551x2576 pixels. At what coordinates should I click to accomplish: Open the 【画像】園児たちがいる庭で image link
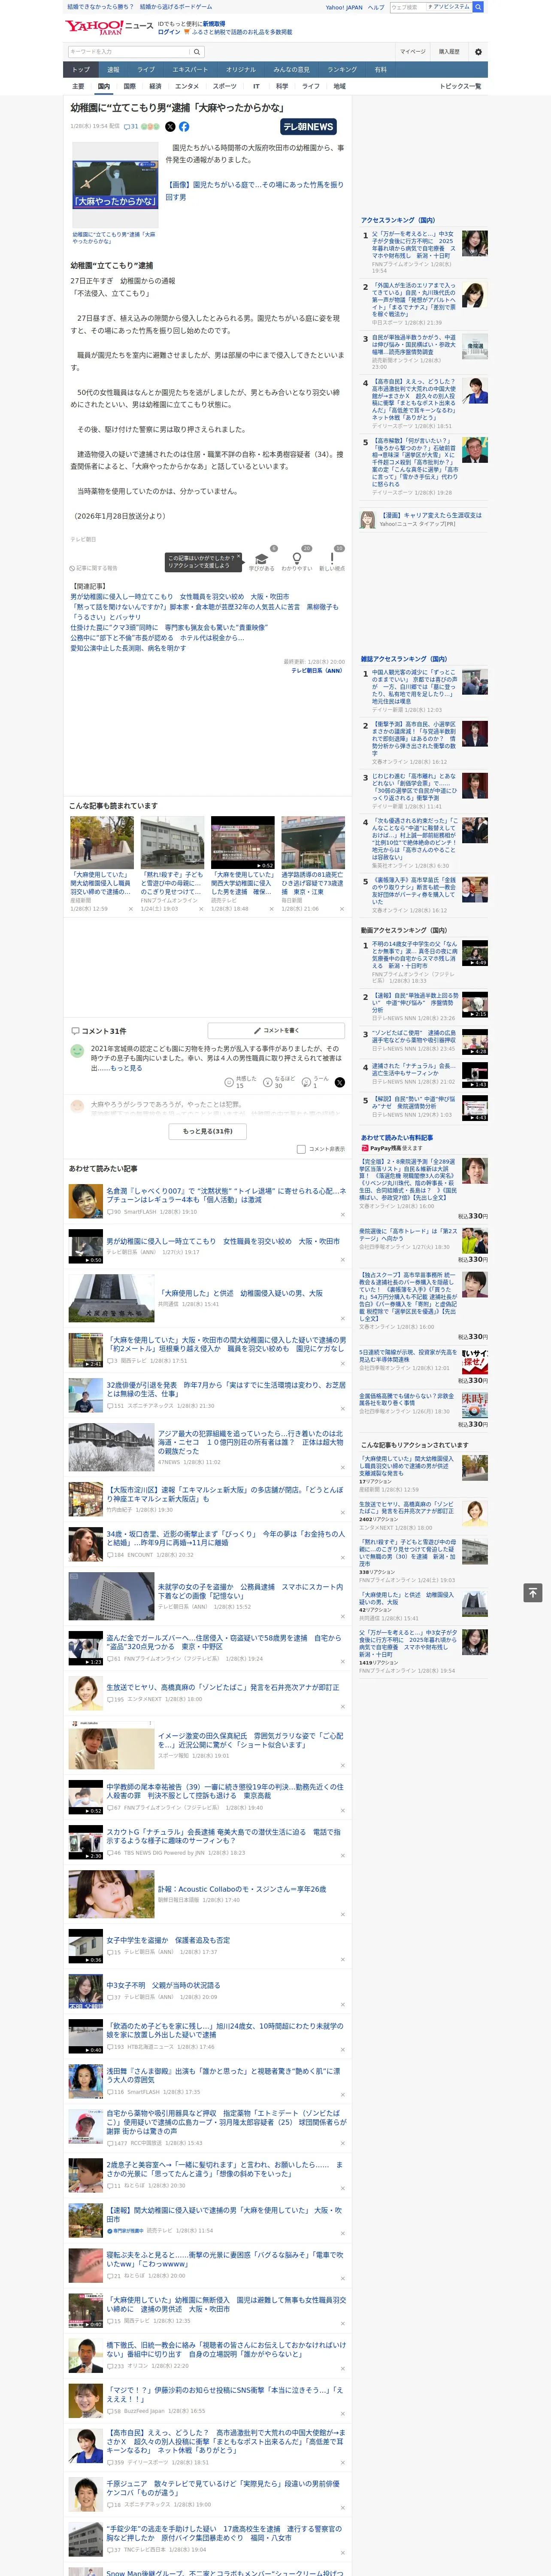pos(254,191)
